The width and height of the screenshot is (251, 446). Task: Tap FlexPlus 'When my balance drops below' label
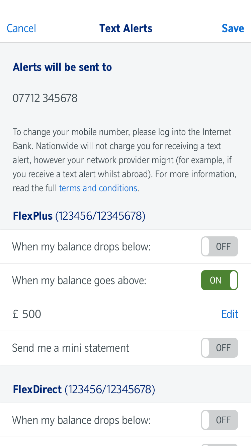pyautogui.click(x=81, y=247)
